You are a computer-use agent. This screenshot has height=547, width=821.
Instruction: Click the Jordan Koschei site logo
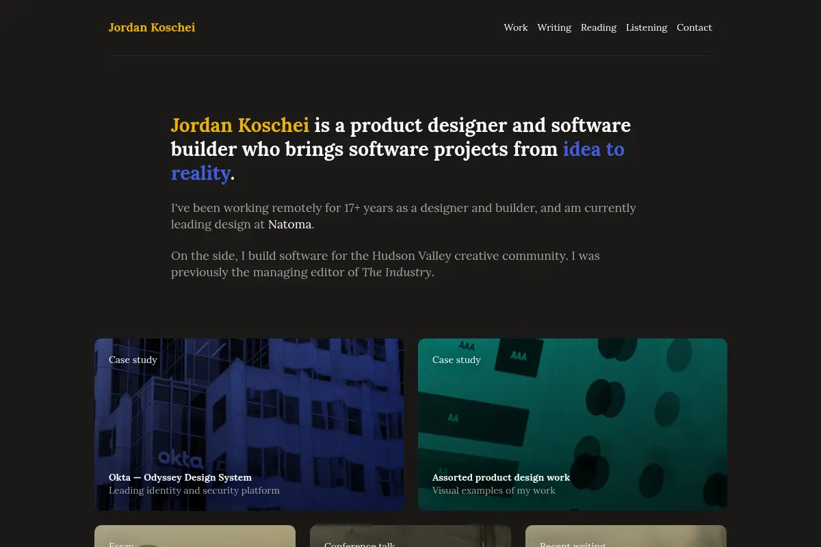coord(152,27)
